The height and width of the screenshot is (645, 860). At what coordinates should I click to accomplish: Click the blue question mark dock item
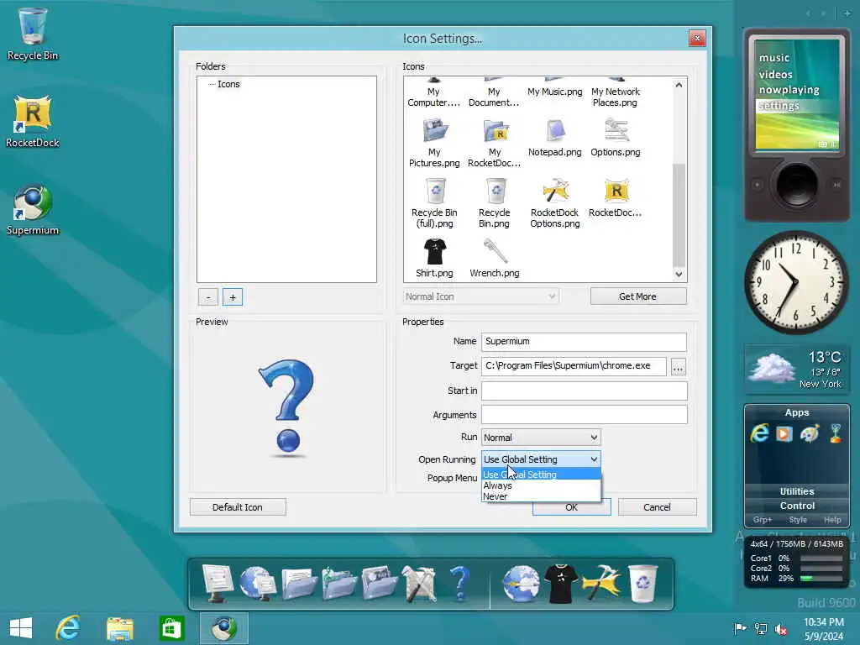[x=459, y=584]
